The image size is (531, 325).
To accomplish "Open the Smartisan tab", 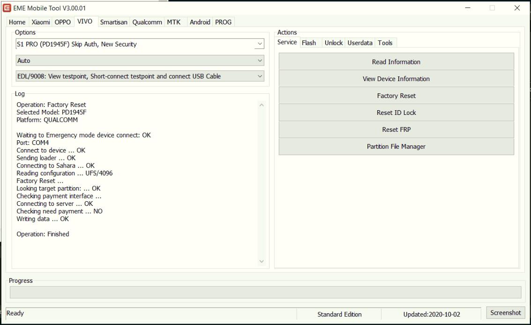I will (x=114, y=22).
